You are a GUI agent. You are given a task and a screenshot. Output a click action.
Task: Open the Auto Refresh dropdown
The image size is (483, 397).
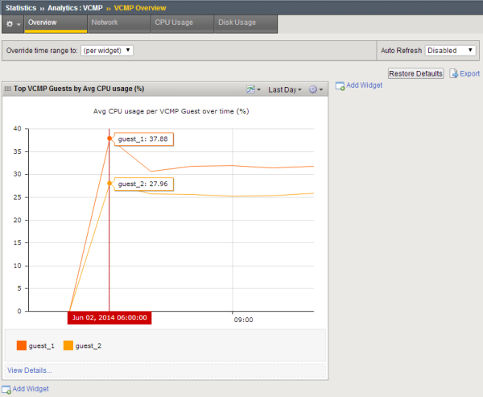pos(450,51)
